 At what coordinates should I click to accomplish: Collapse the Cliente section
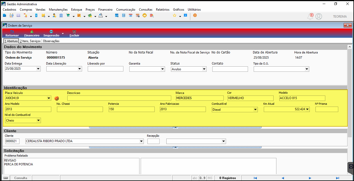click(175, 147)
